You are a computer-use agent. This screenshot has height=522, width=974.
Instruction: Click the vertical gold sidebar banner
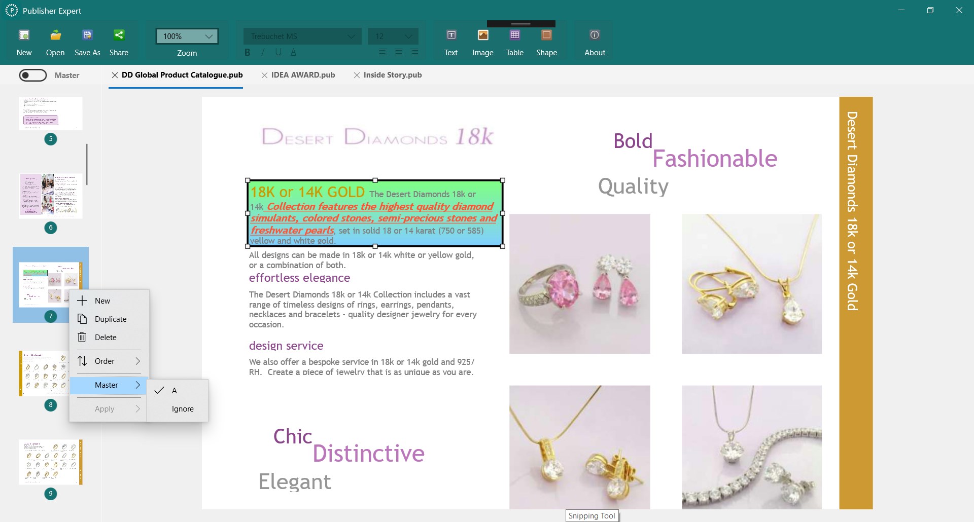tap(856, 303)
